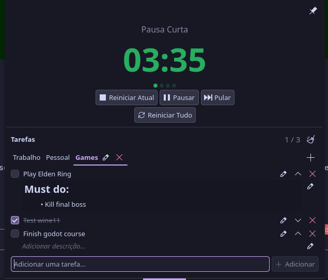Edit the Test wine11 task
The height and width of the screenshot is (280, 328).
283,220
